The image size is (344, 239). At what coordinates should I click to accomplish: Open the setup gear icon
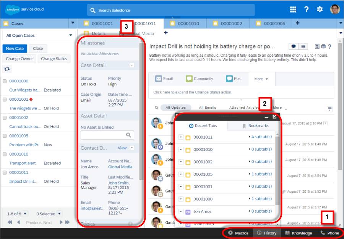coord(320,9)
